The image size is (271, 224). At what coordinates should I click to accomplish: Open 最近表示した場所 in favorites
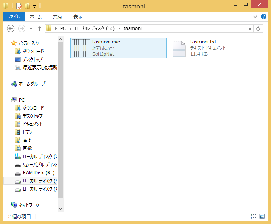(x=40, y=67)
